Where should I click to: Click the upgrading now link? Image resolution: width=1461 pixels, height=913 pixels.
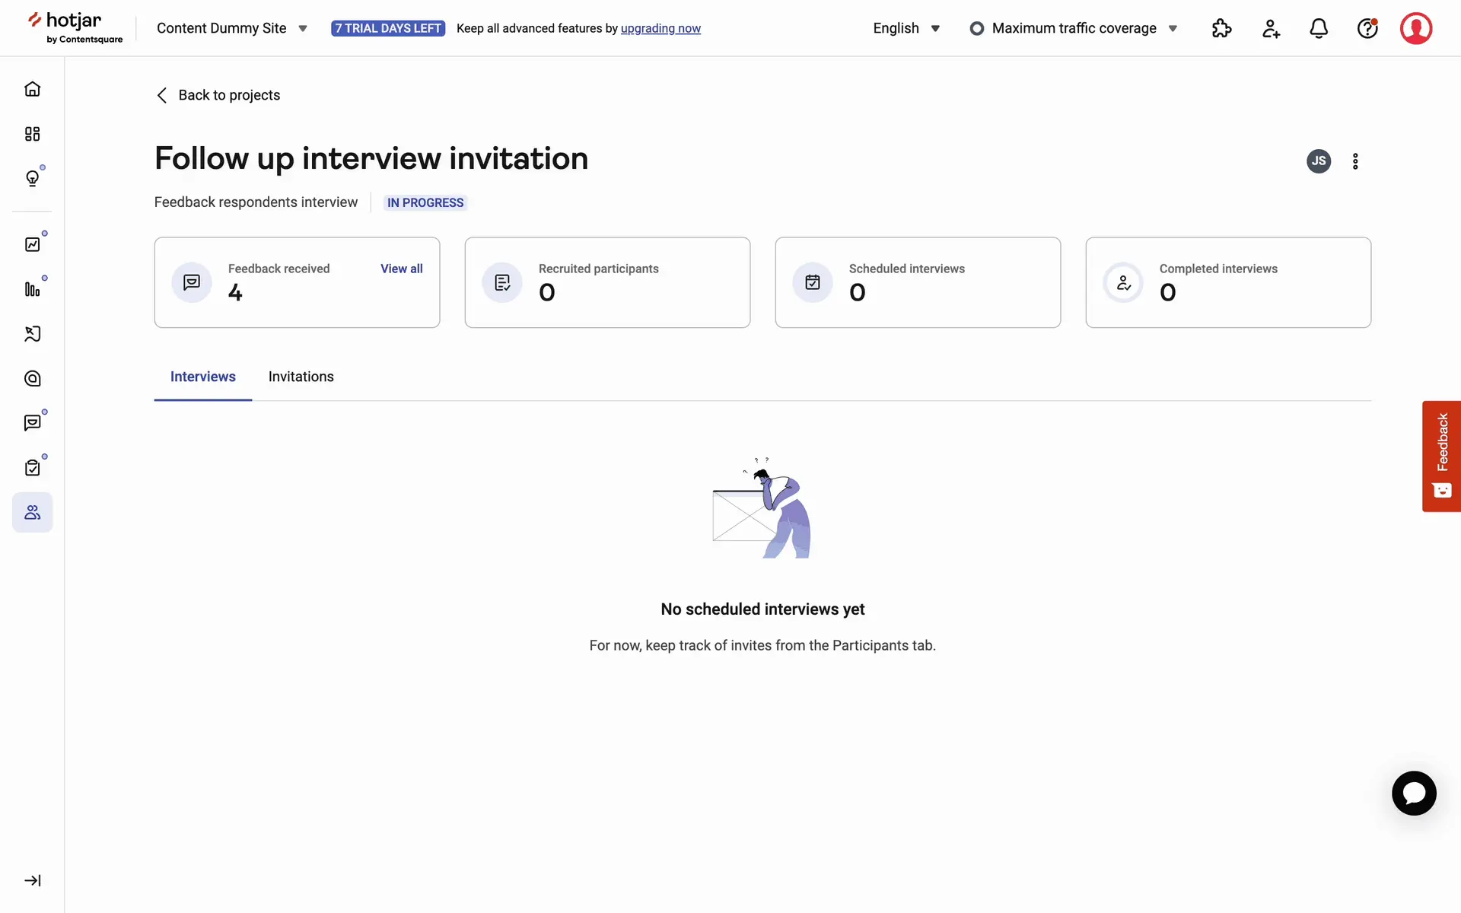660,28
